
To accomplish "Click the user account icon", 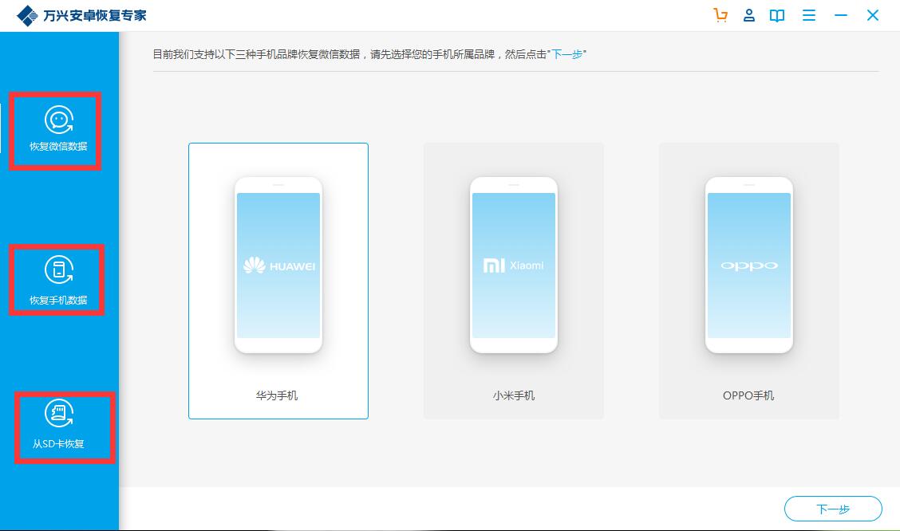I will (749, 15).
